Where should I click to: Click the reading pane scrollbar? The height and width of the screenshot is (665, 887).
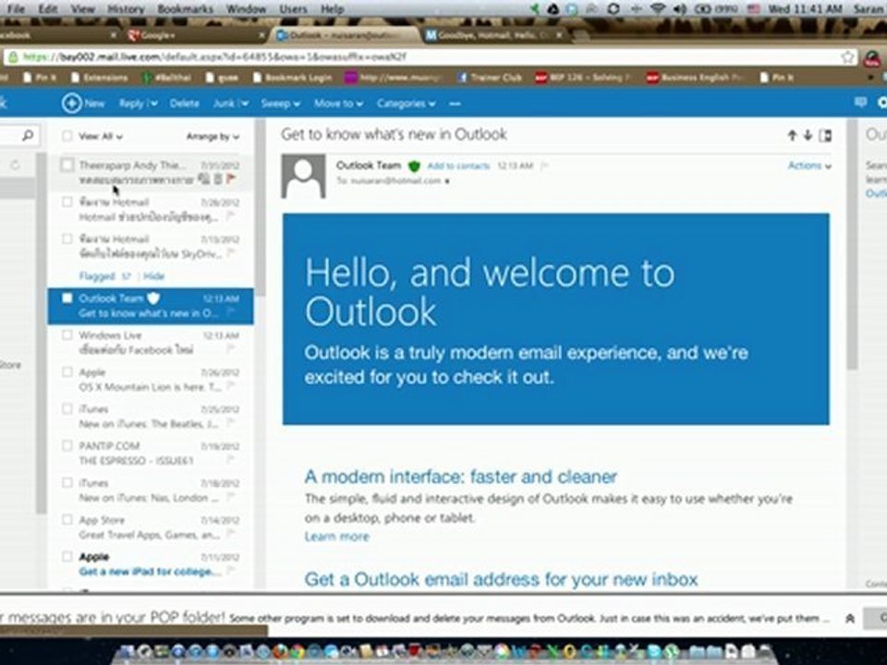[851, 243]
